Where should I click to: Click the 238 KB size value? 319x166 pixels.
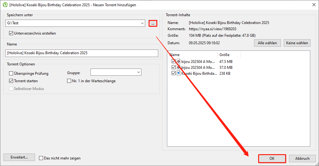pyautogui.click(x=225, y=73)
